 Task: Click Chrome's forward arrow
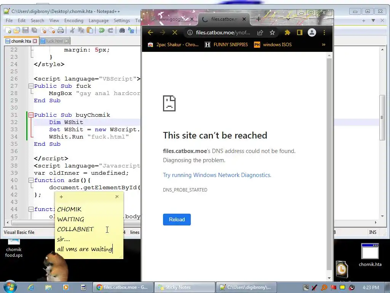tap(163, 33)
